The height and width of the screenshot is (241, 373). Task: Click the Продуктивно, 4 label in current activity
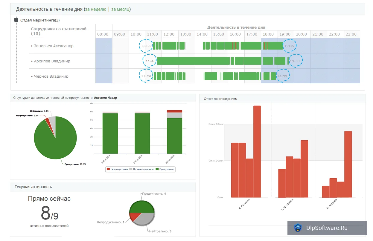tap(154, 194)
